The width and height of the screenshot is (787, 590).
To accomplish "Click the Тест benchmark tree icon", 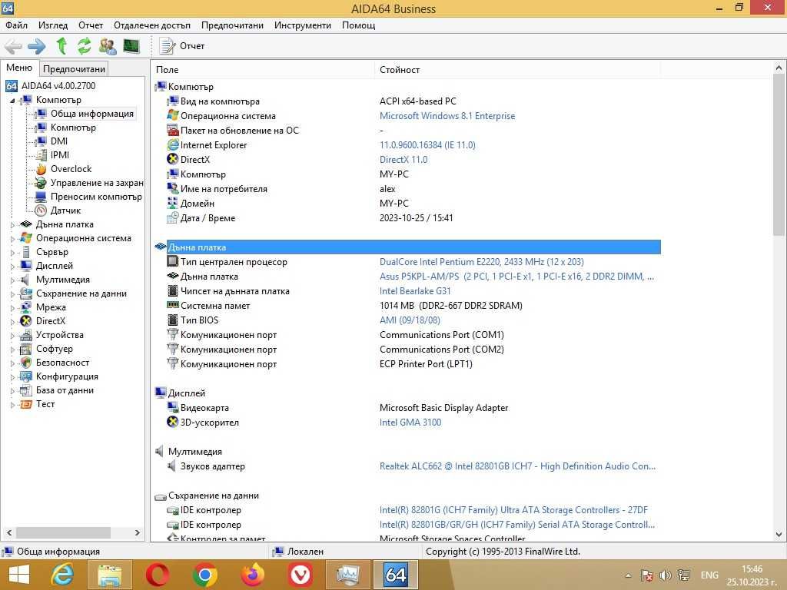I will tap(25, 404).
